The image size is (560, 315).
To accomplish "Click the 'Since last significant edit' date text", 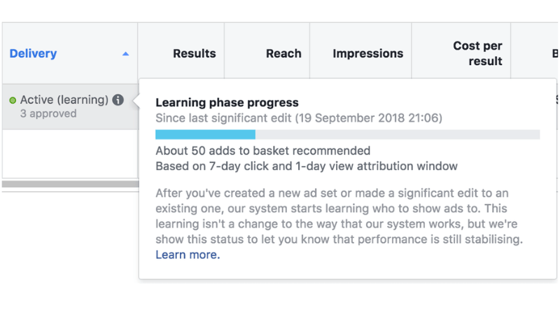I will pos(299,118).
